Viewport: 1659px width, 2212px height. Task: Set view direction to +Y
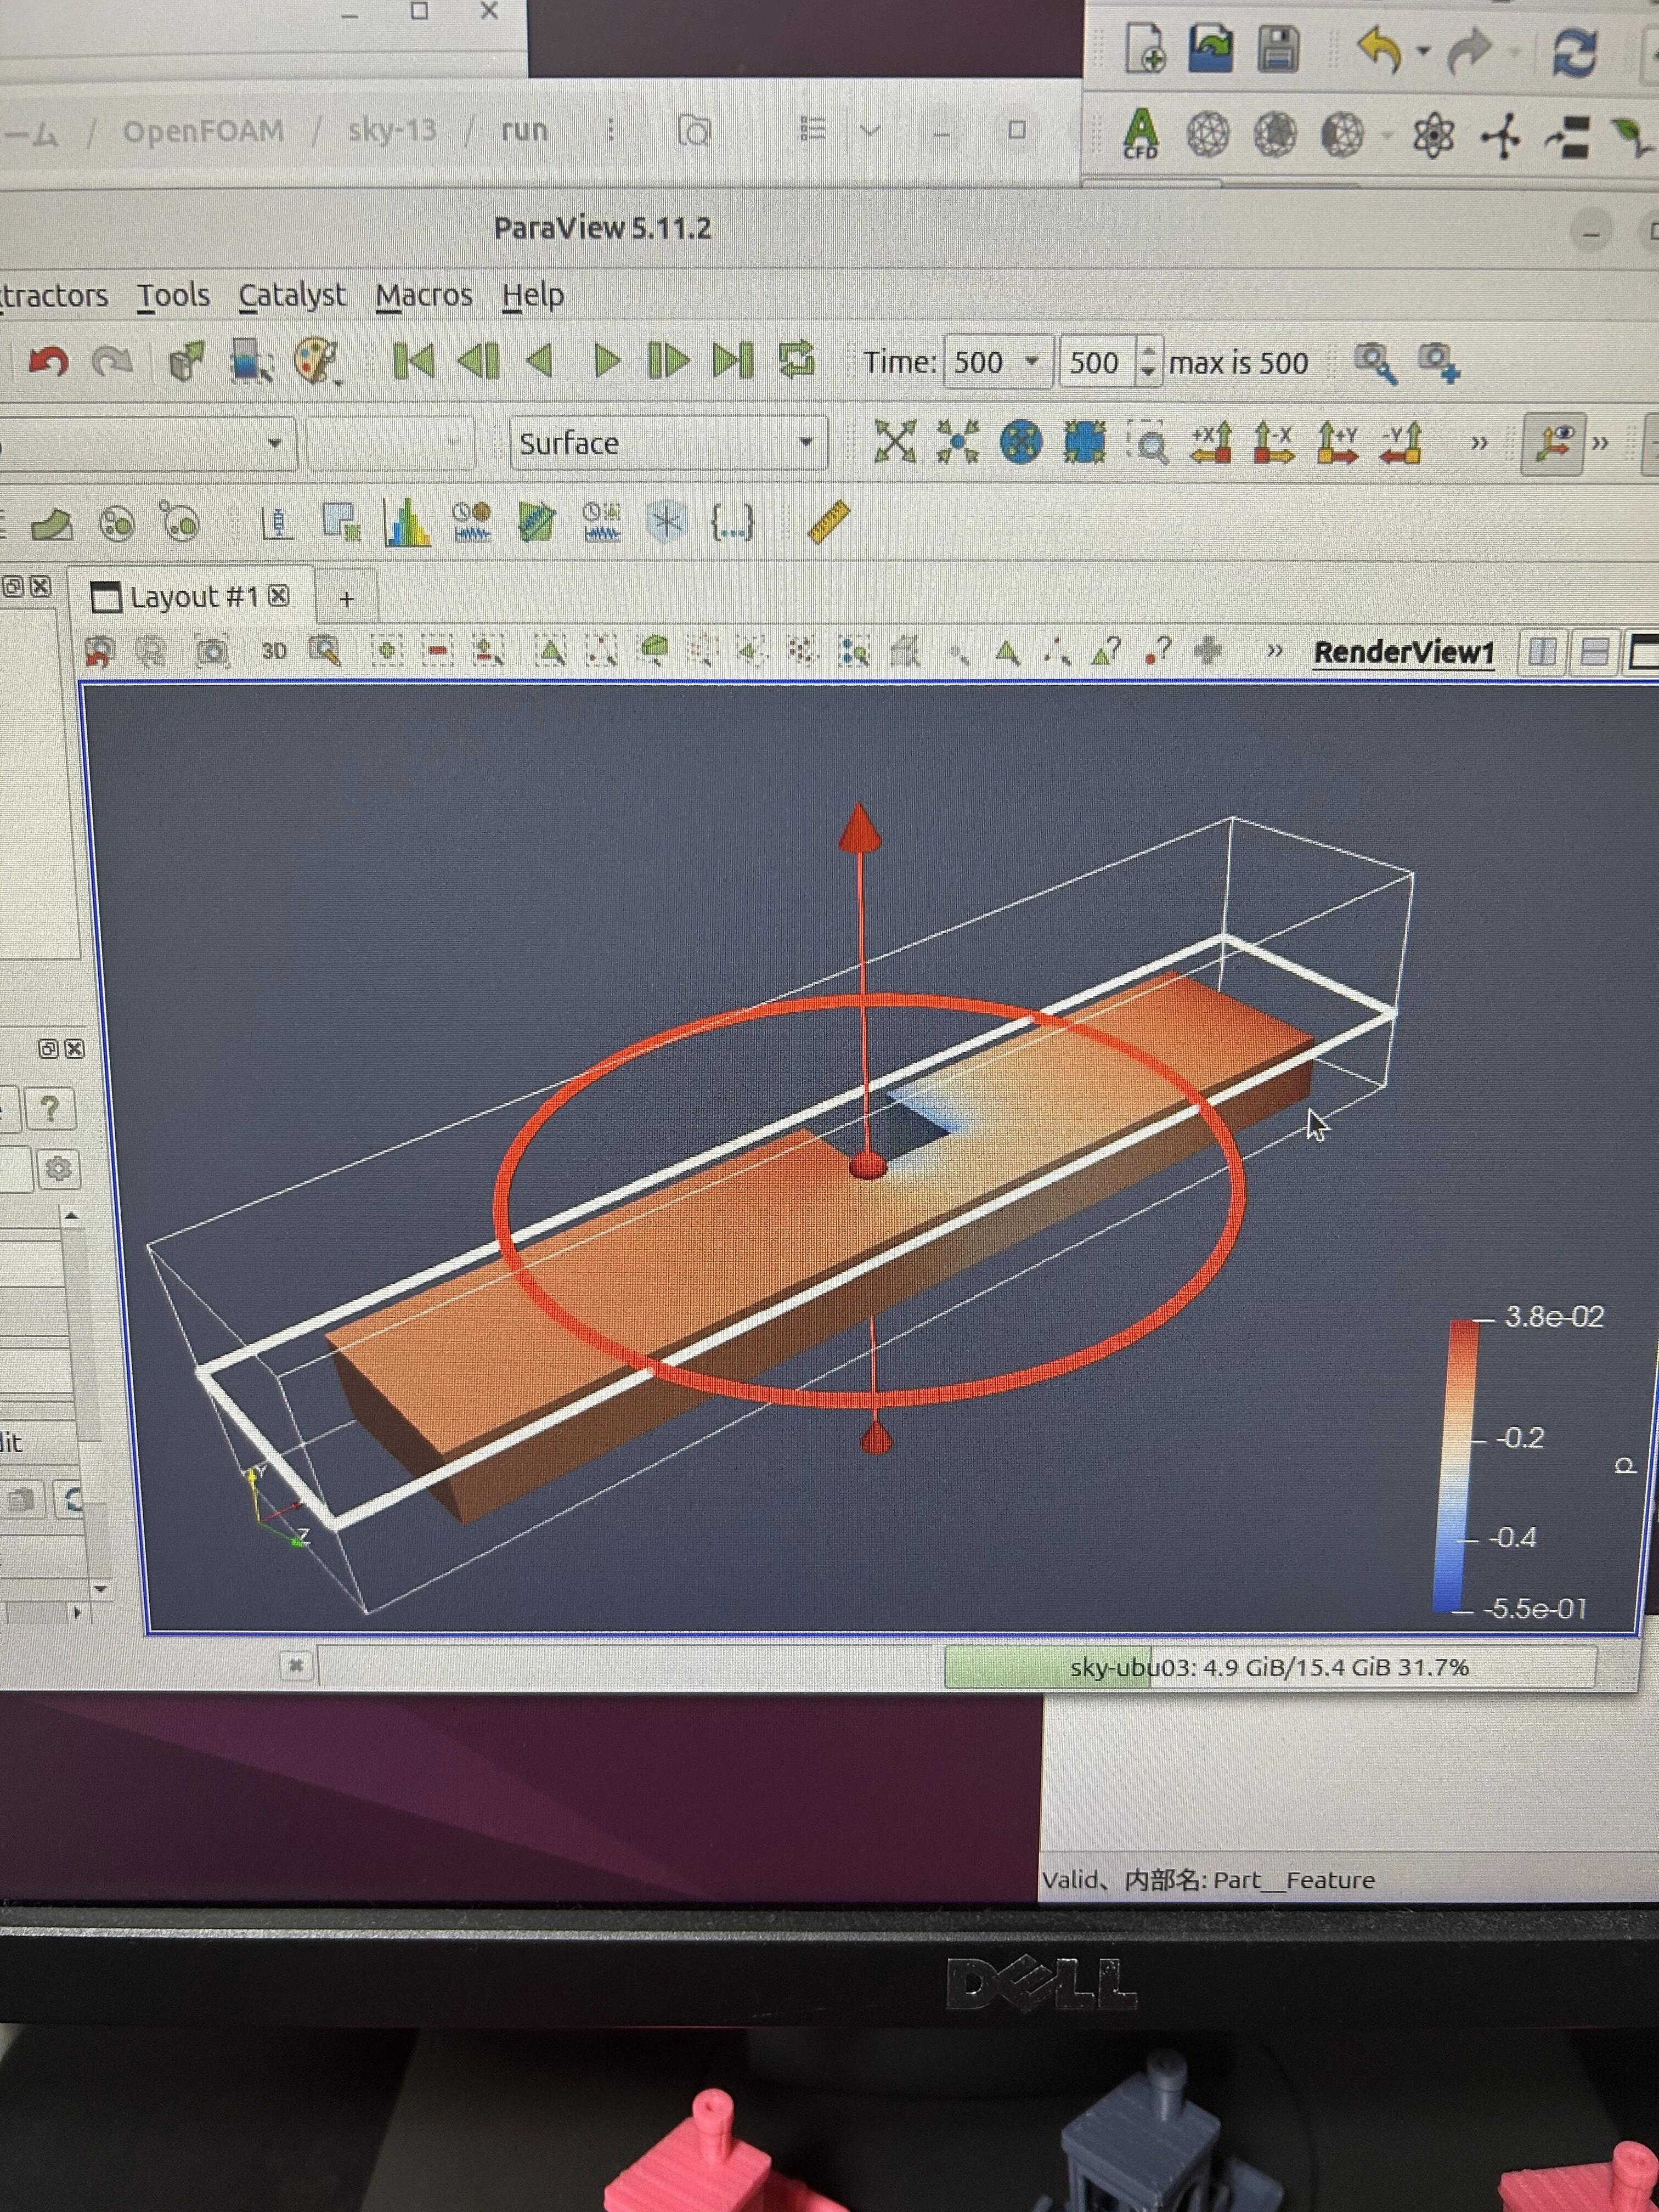coord(1337,442)
